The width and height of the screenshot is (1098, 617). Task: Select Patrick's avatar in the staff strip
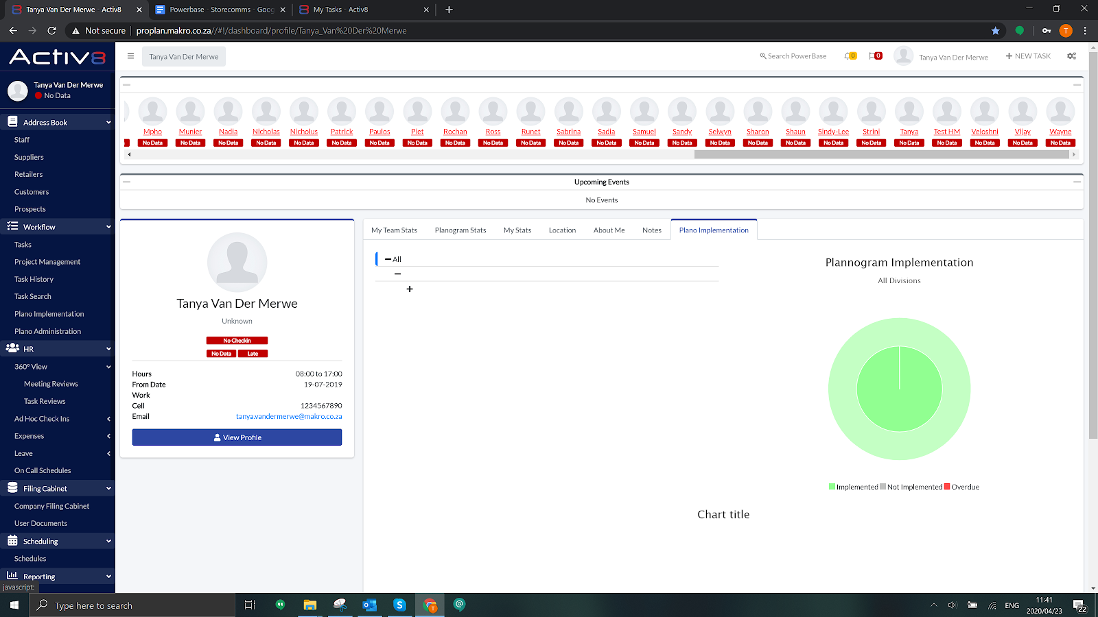tap(342, 111)
